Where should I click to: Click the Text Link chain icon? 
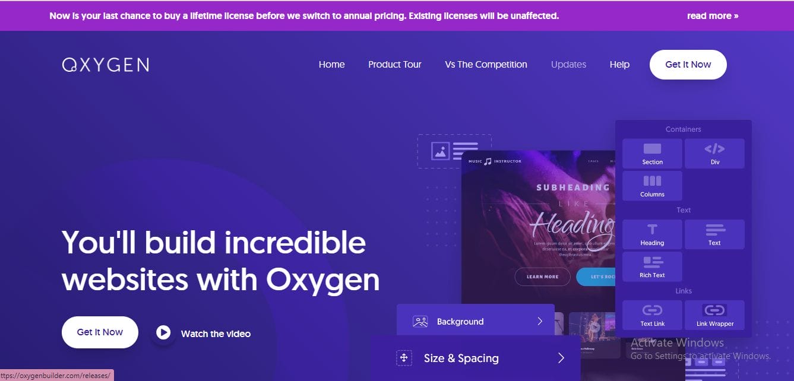click(x=652, y=310)
